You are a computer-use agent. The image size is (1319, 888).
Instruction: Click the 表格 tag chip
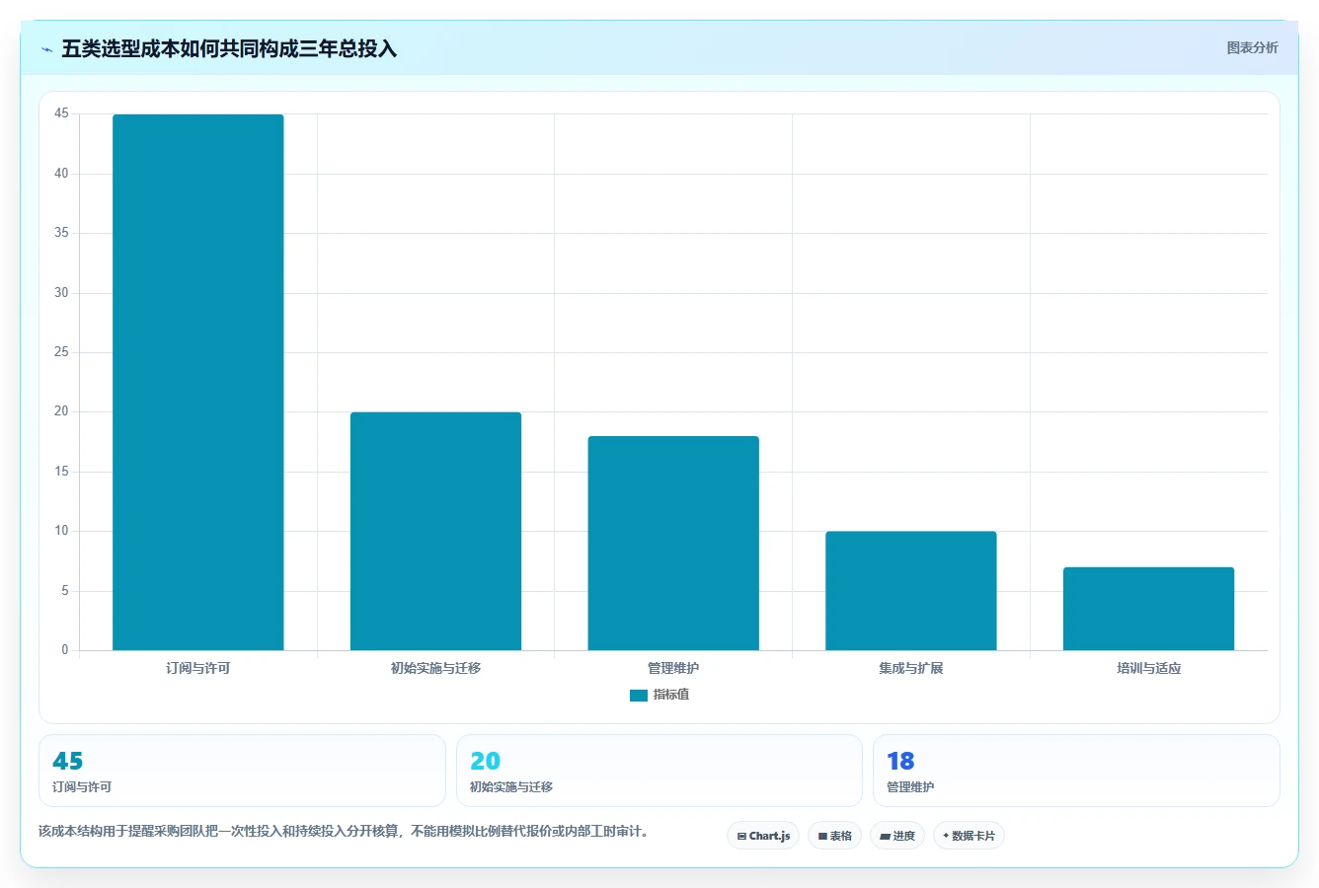[x=834, y=836]
